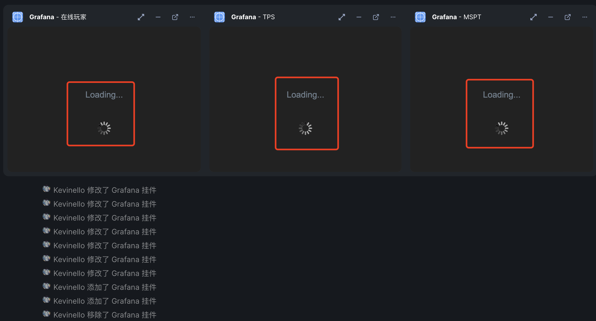
Task: Open more options for Grafana TPS widget
Action: (393, 17)
